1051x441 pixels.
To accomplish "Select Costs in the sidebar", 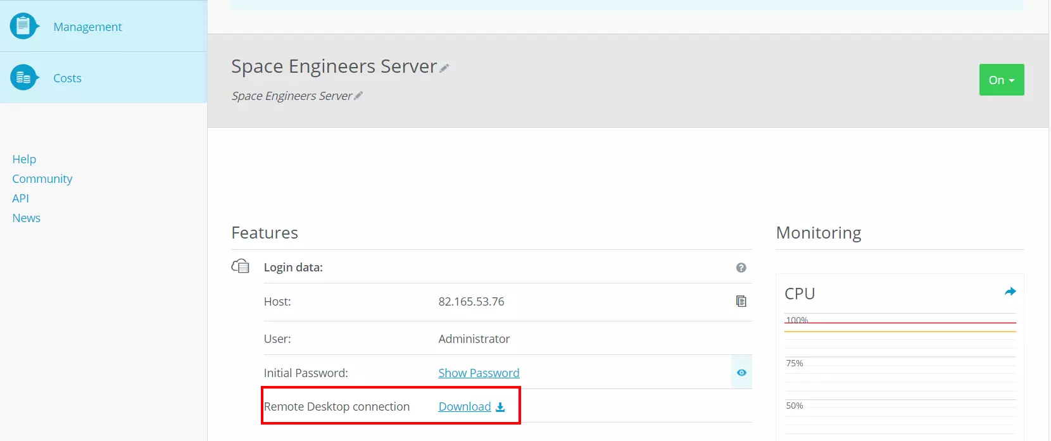I will tap(67, 78).
